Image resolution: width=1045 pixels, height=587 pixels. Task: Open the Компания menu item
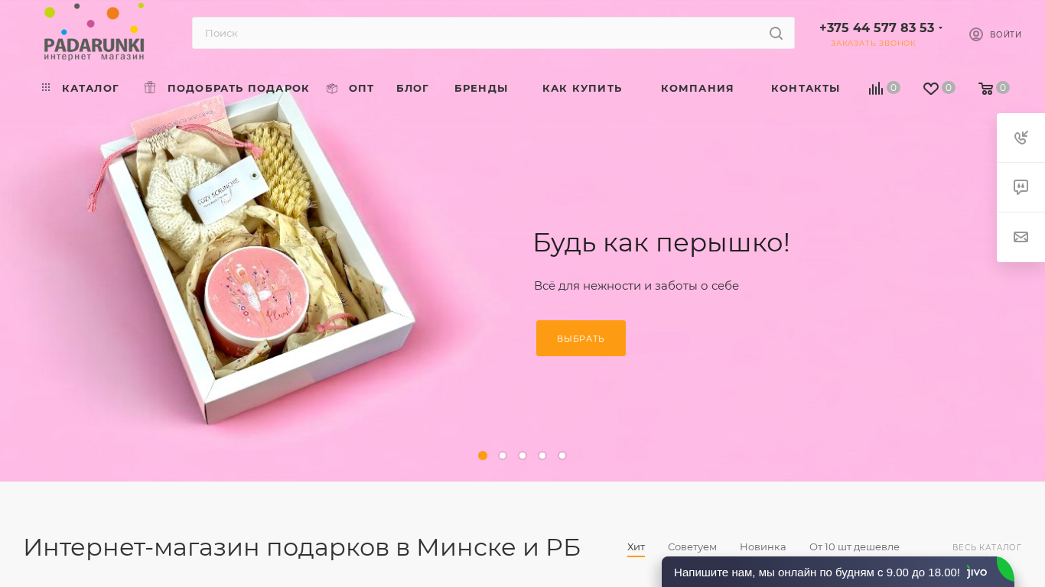697,88
